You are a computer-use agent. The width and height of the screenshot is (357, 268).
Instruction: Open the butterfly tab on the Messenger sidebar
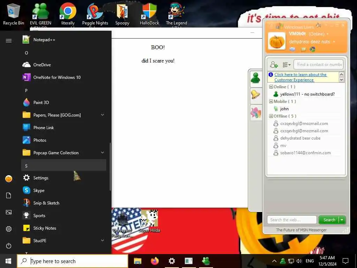(x=256, y=112)
